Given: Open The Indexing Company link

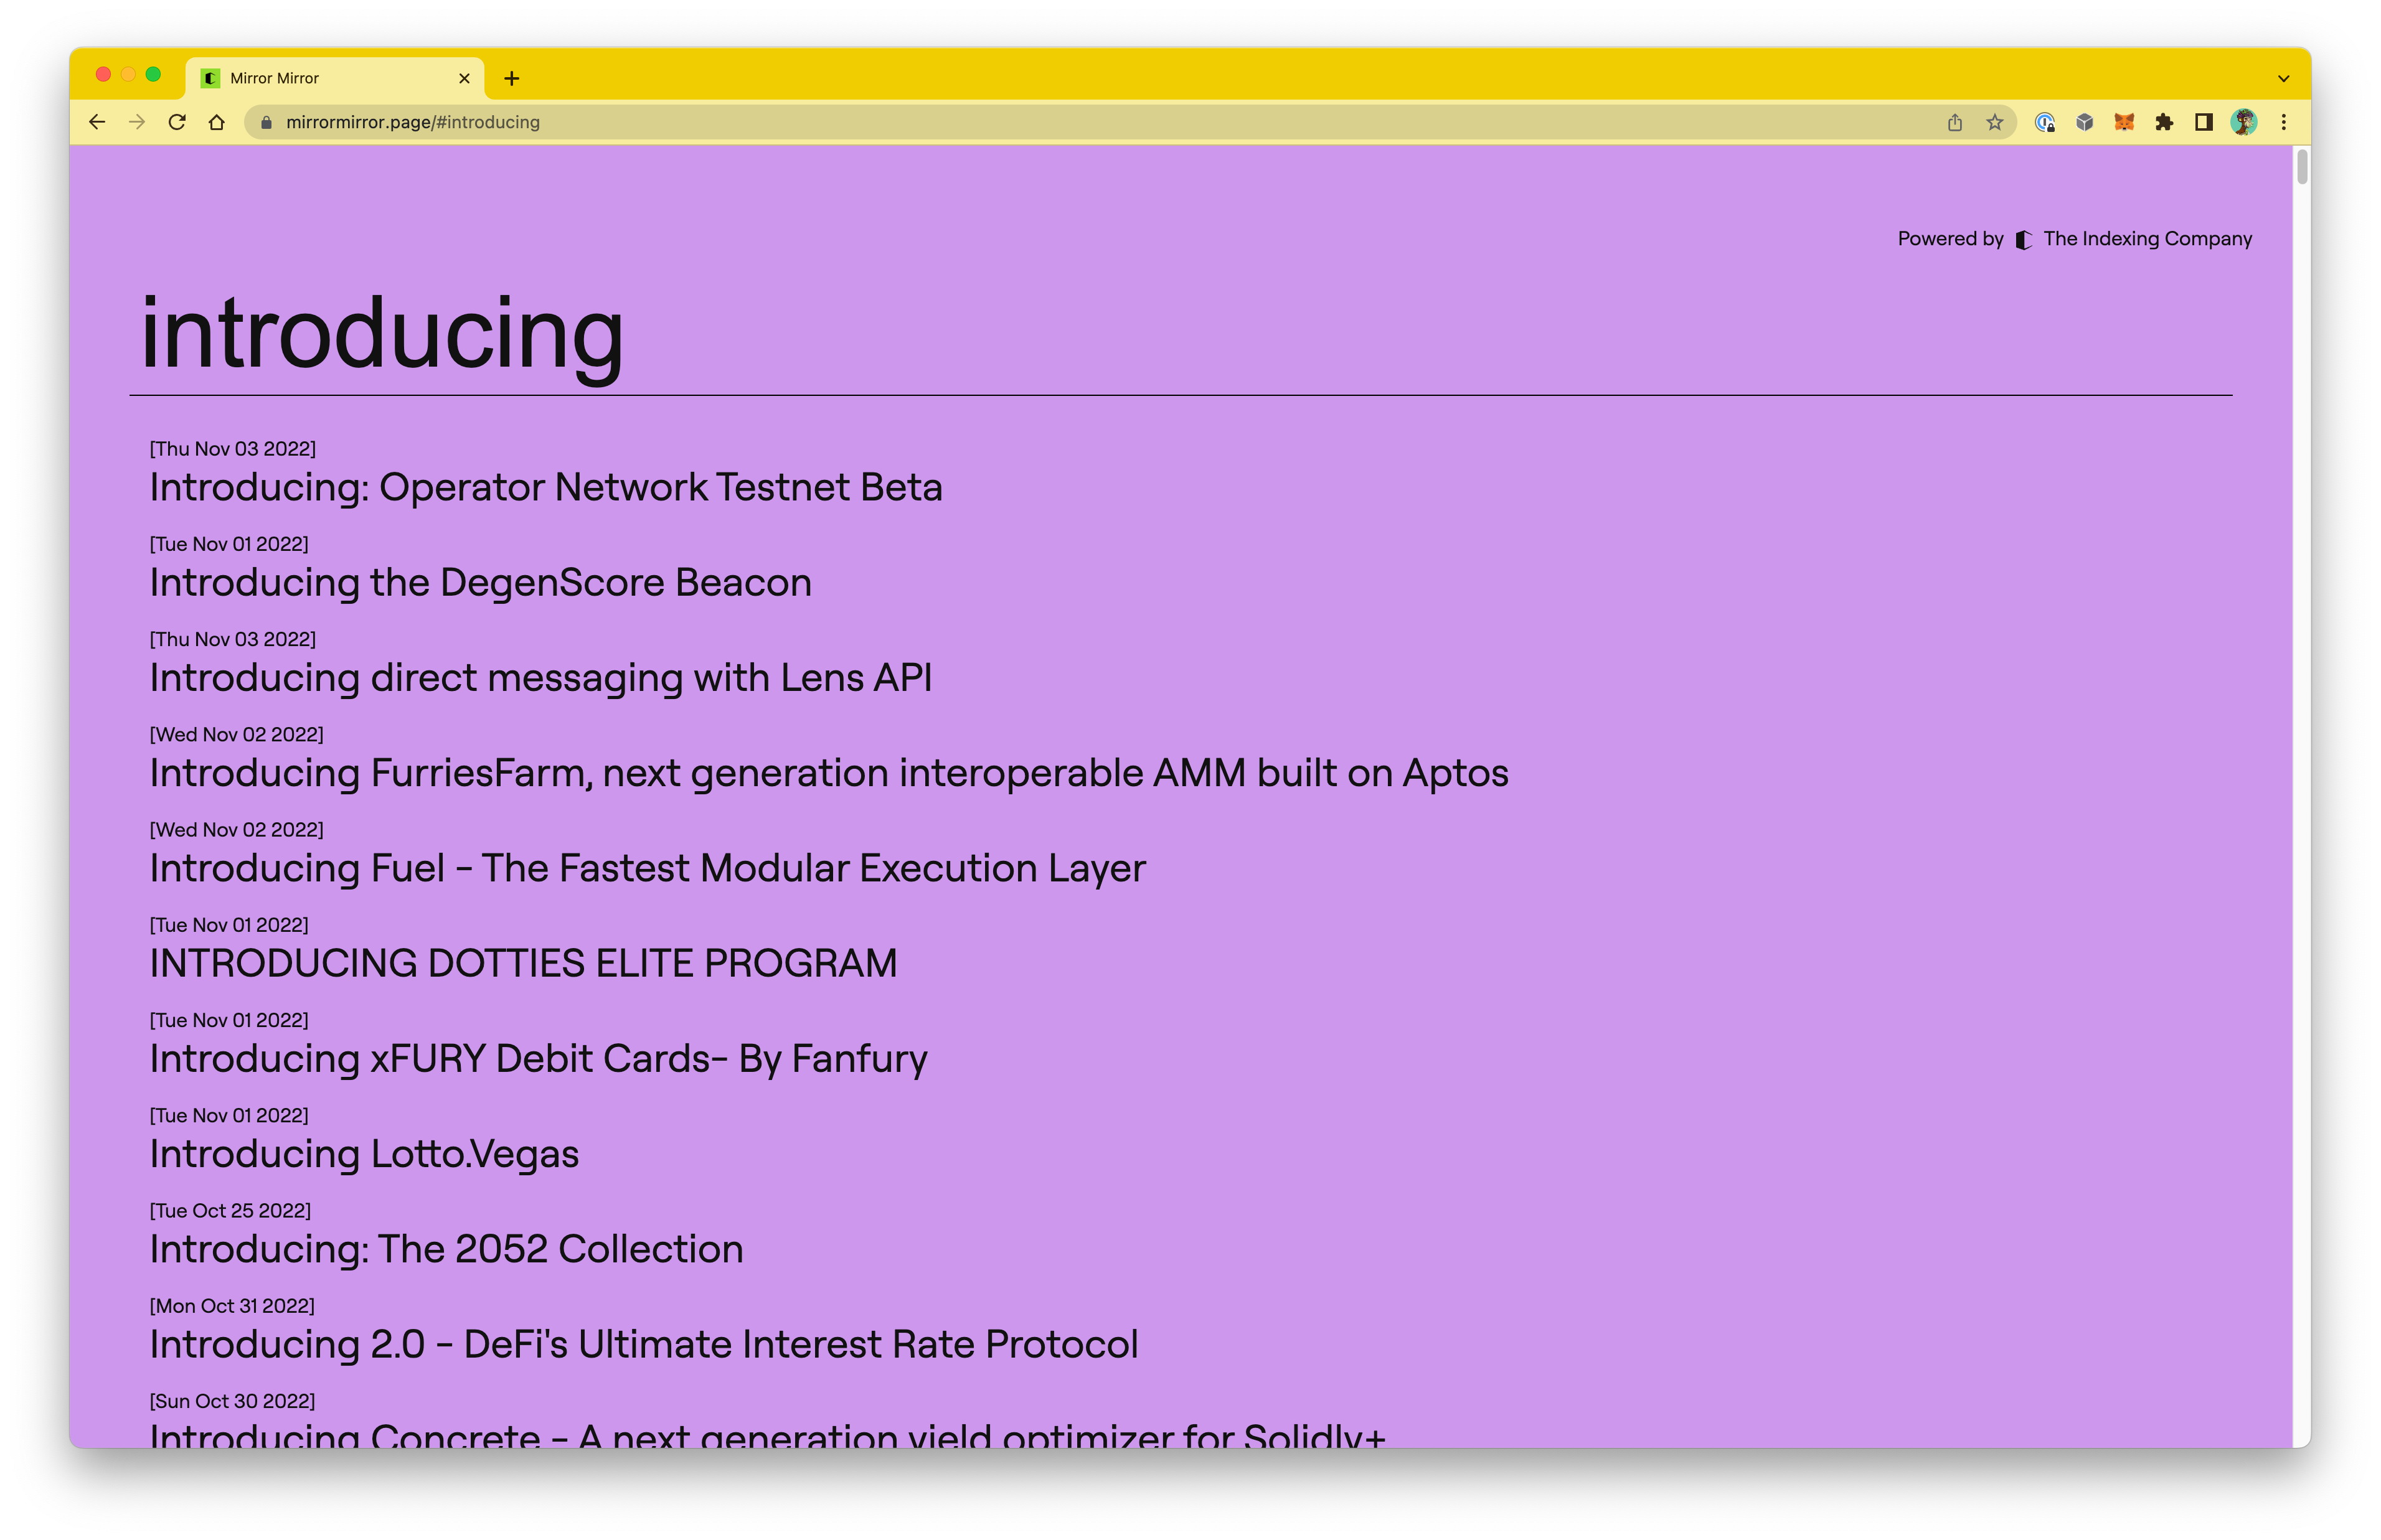Looking at the screenshot, I should [2147, 239].
